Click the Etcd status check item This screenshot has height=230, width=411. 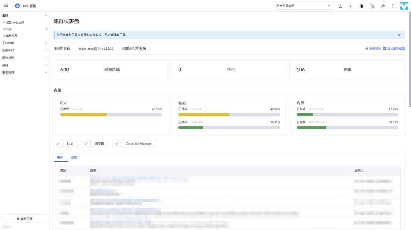click(x=66, y=143)
